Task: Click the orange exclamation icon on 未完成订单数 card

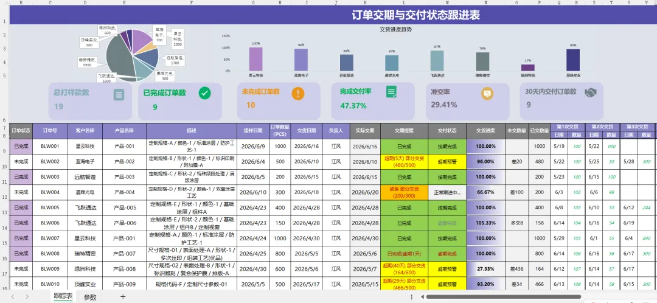Action: click(x=298, y=94)
